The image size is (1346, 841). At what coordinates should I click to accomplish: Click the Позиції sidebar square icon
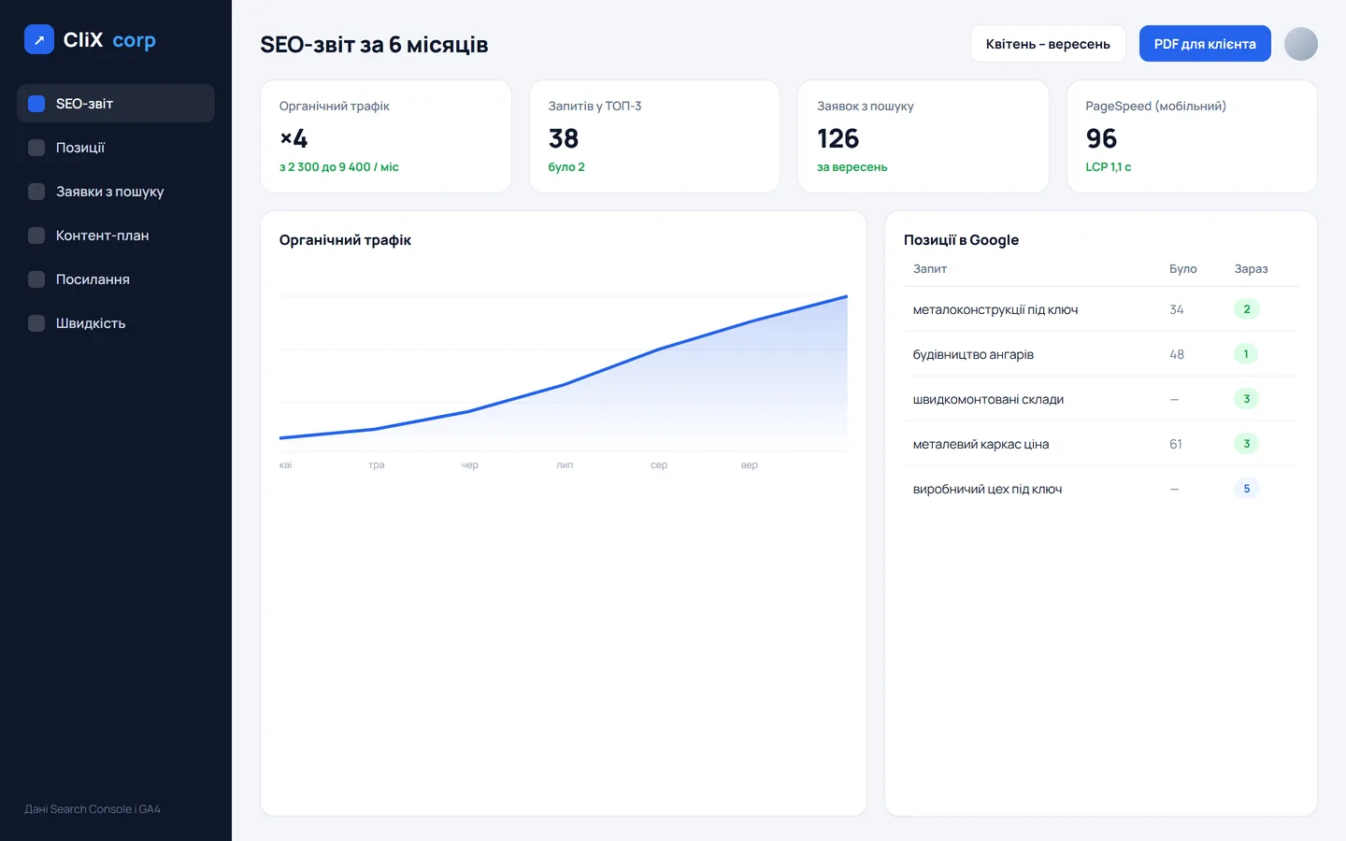pyautogui.click(x=36, y=148)
